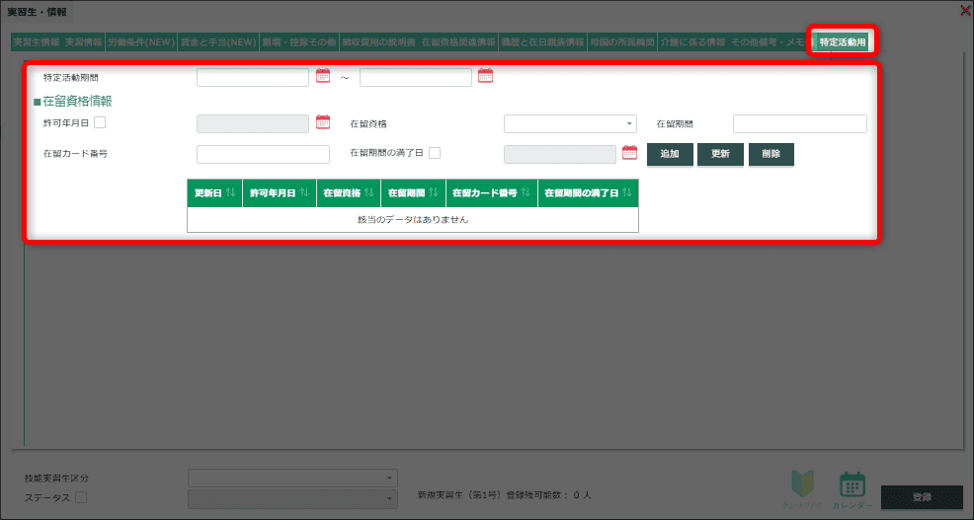
Task: Open calendar picker for 在留期間の満了日 field
Action: coord(629,153)
